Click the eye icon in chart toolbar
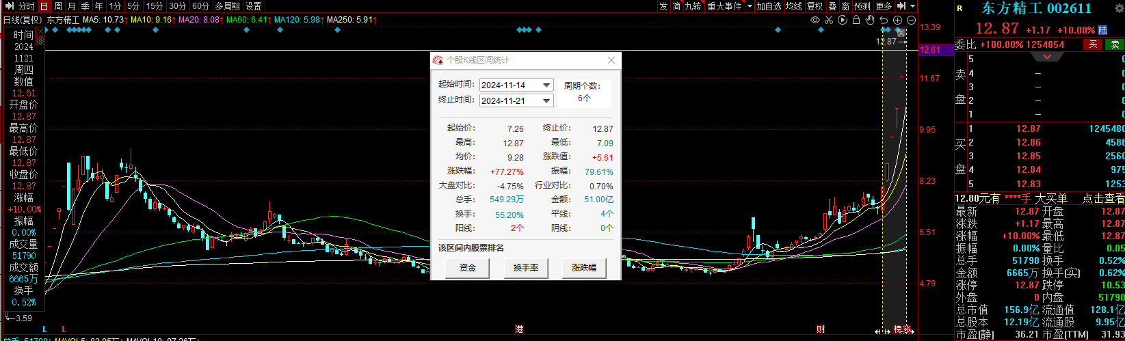Screen dimensions: 1125x341 coord(815,20)
